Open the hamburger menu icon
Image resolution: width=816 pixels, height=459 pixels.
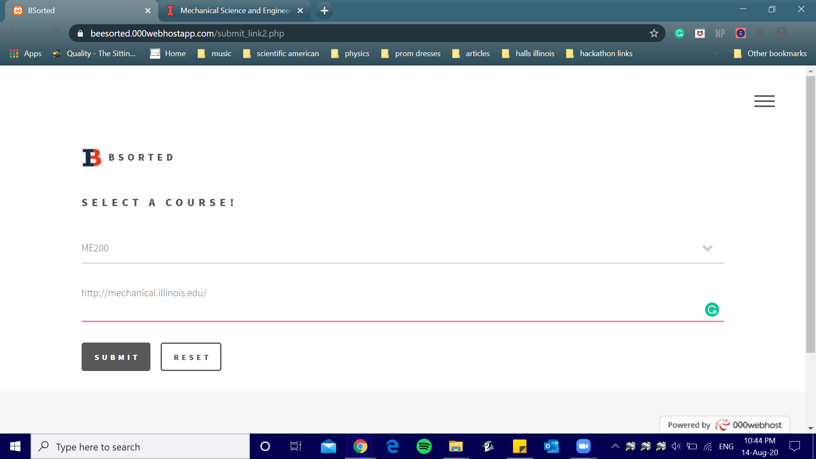pos(764,101)
